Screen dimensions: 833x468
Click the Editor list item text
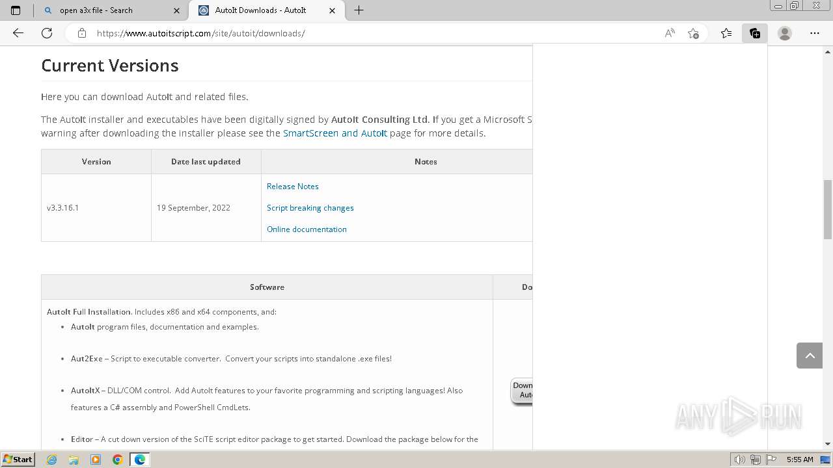275,439
